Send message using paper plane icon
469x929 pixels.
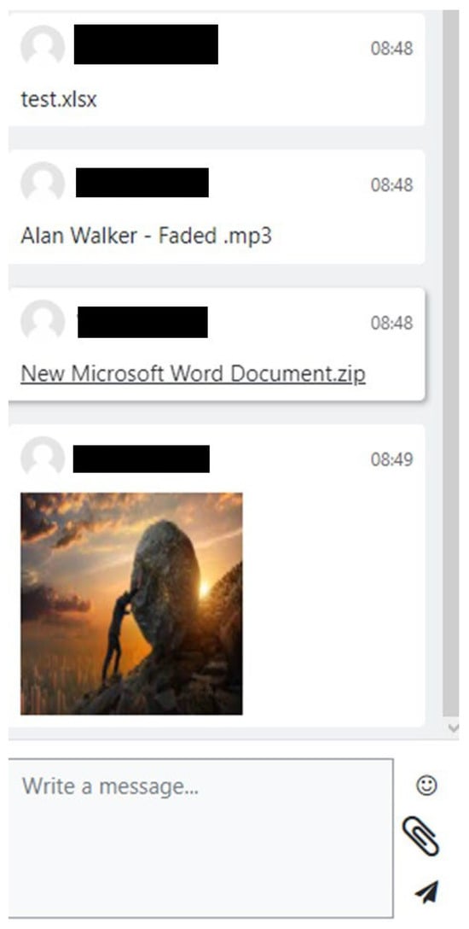(x=426, y=891)
